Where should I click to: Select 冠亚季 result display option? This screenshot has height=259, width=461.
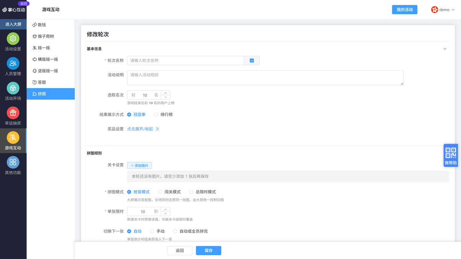136,114
